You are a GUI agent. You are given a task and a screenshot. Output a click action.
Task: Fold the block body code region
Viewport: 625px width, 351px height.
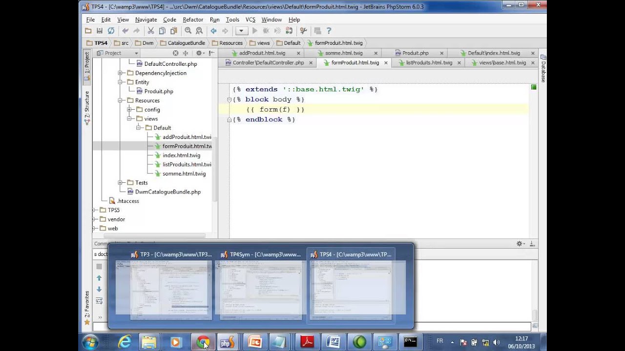coord(229,99)
